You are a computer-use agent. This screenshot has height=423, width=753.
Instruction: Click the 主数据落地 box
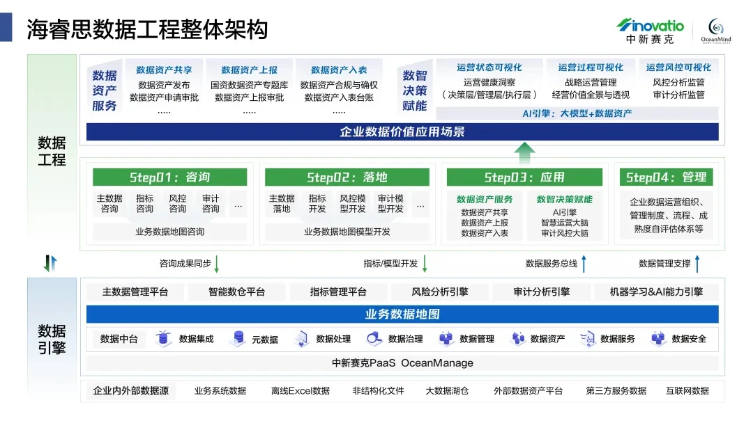point(282,204)
